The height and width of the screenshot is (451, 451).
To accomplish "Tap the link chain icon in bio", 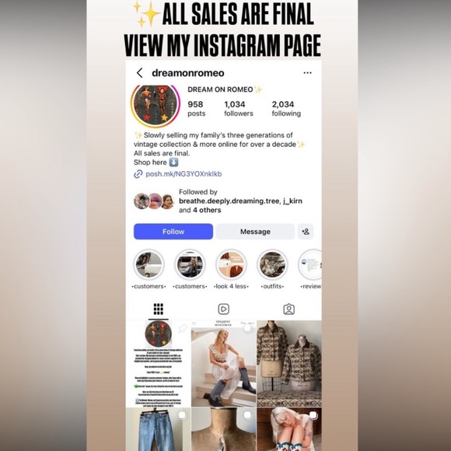I will point(138,174).
